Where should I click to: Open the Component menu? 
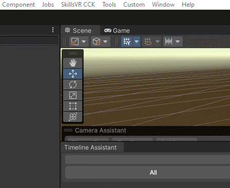pyautogui.click(x=18, y=5)
